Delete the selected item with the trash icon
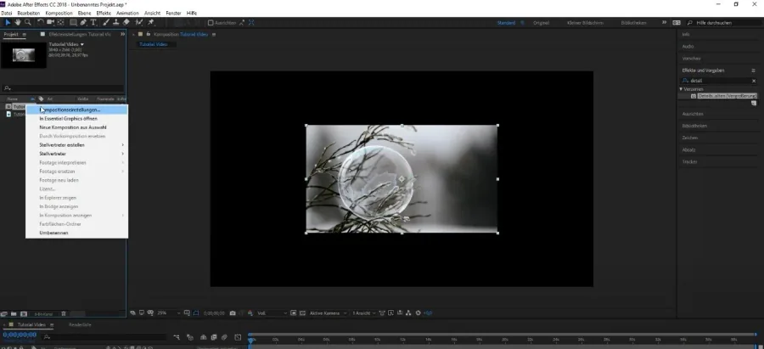 64,314
